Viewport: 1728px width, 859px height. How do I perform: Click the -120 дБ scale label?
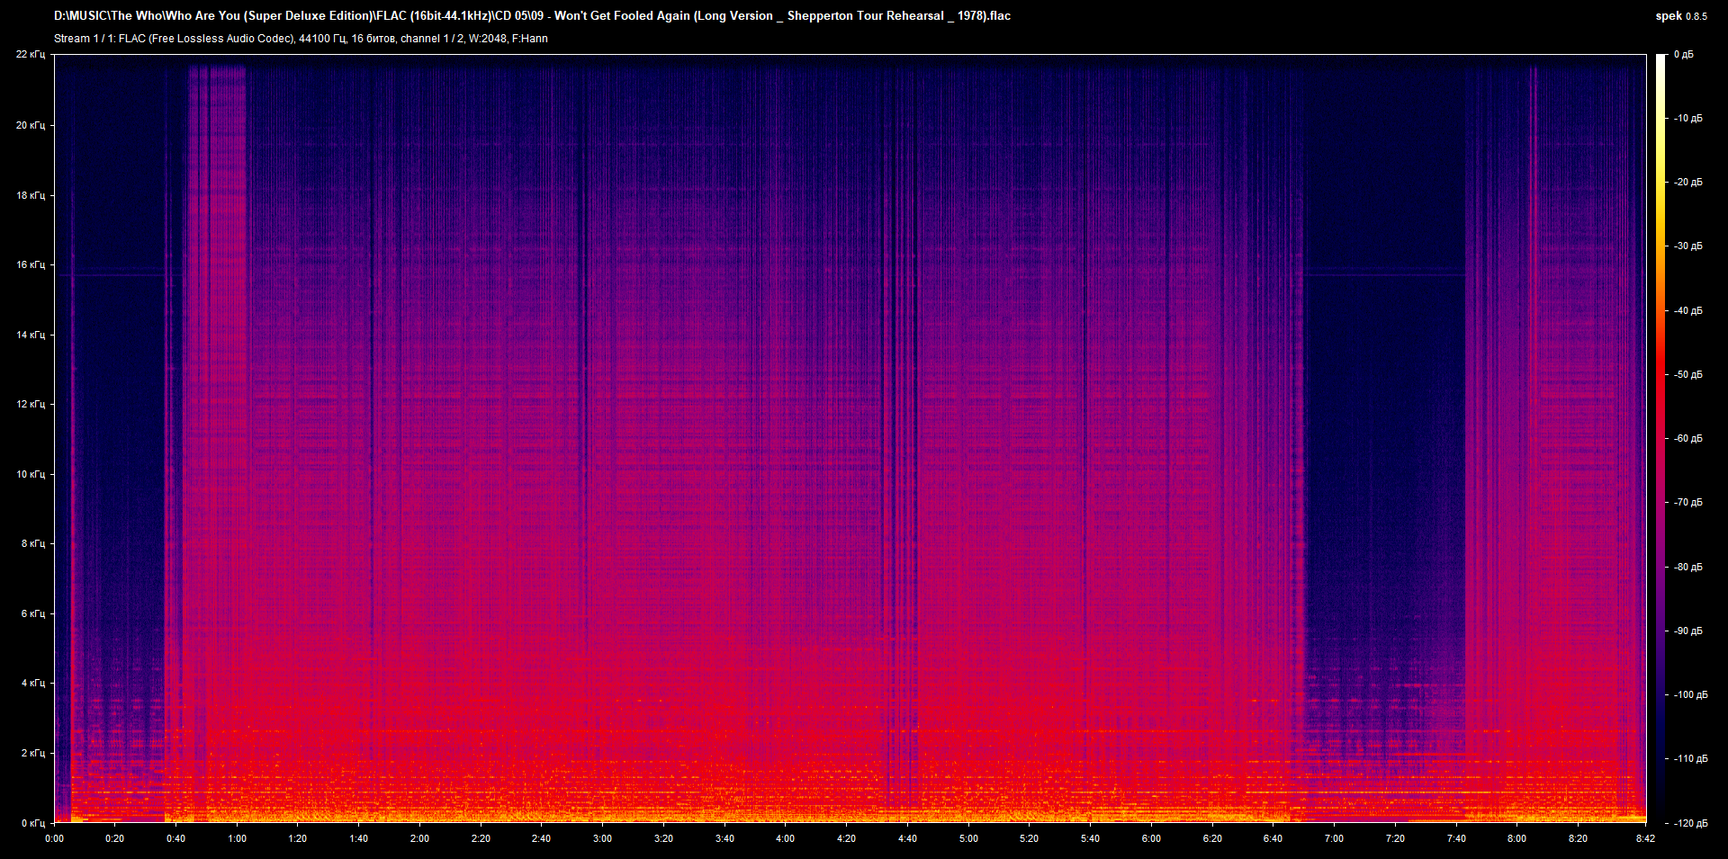[1689, 823]
